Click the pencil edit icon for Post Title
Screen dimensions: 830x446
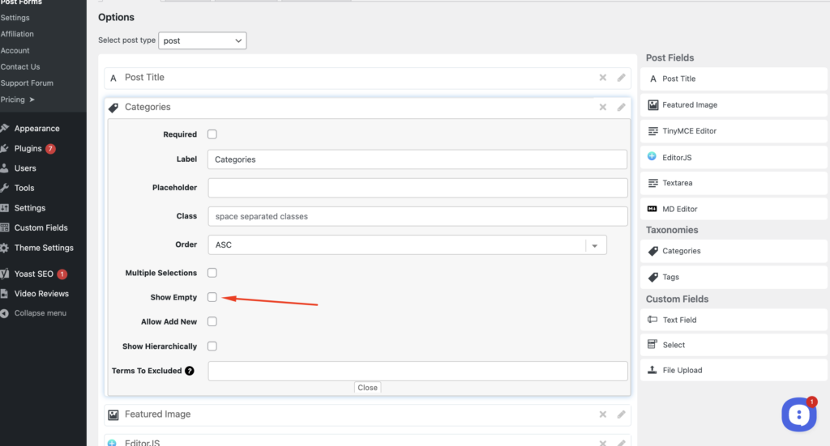(621, 78)
